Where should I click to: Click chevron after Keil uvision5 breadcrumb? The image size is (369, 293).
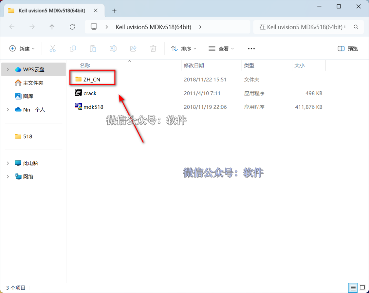pyautogui.click(x=200, y=27)
